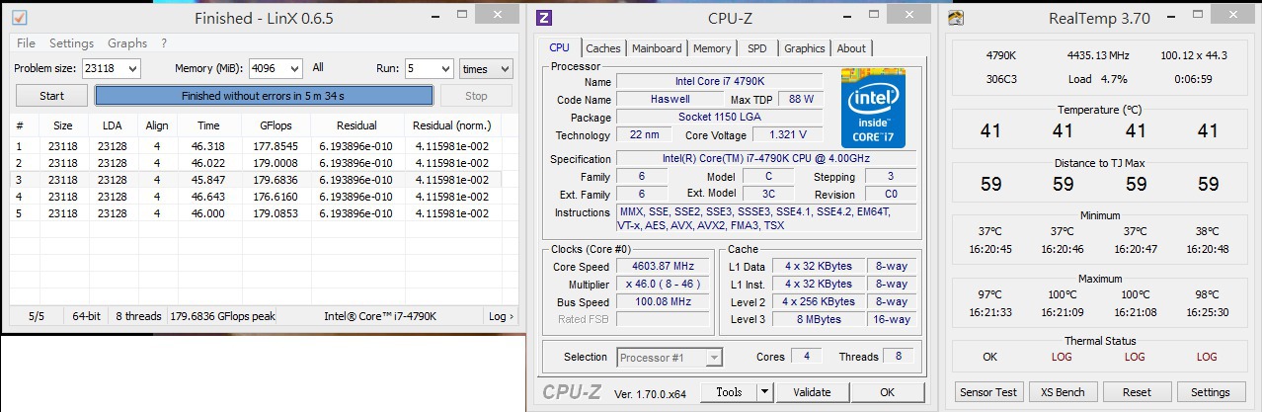
Task: Click the Reset button in RealTemp
Action: (x=1137, y=392)
